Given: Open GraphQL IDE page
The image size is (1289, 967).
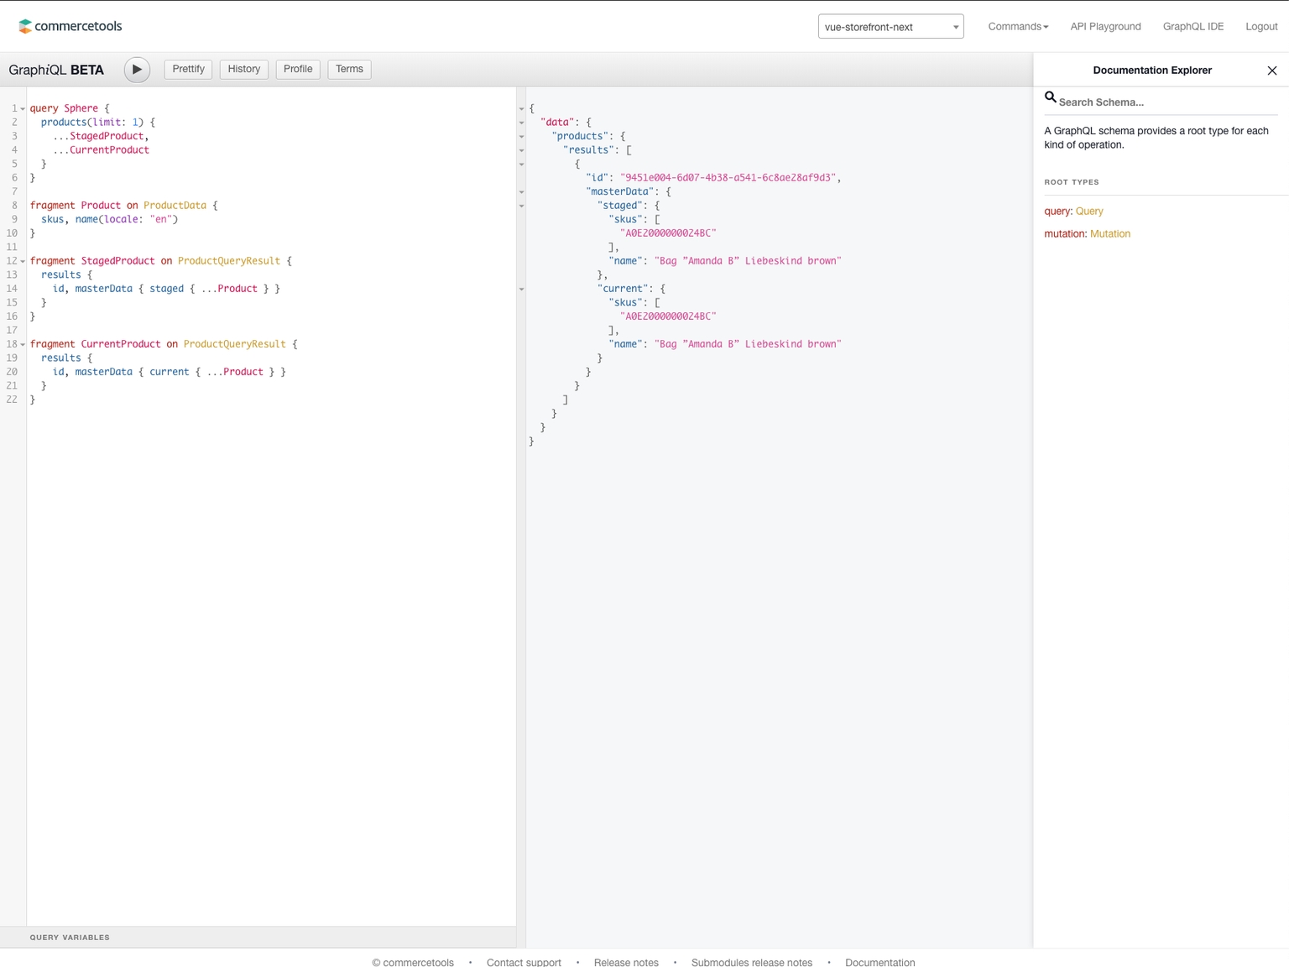Looking at the screenshot, I should [1192, 27].
